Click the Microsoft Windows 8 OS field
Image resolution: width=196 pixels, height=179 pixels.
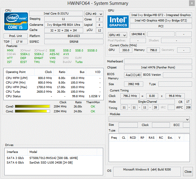click(x=147, y=172)
